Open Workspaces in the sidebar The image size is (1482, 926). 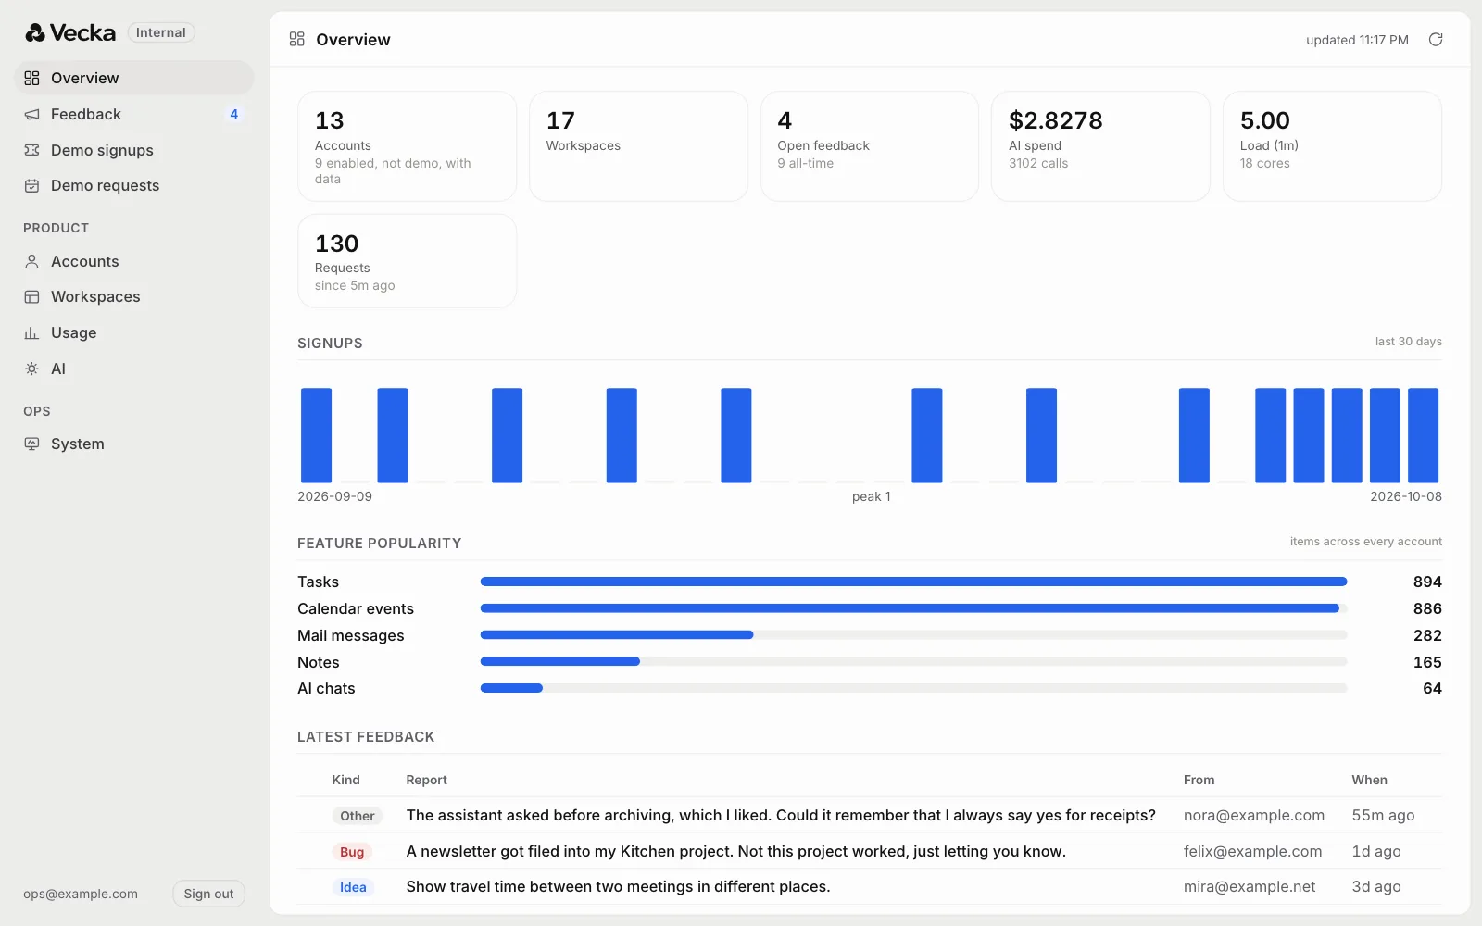click(x=135, y=296)
